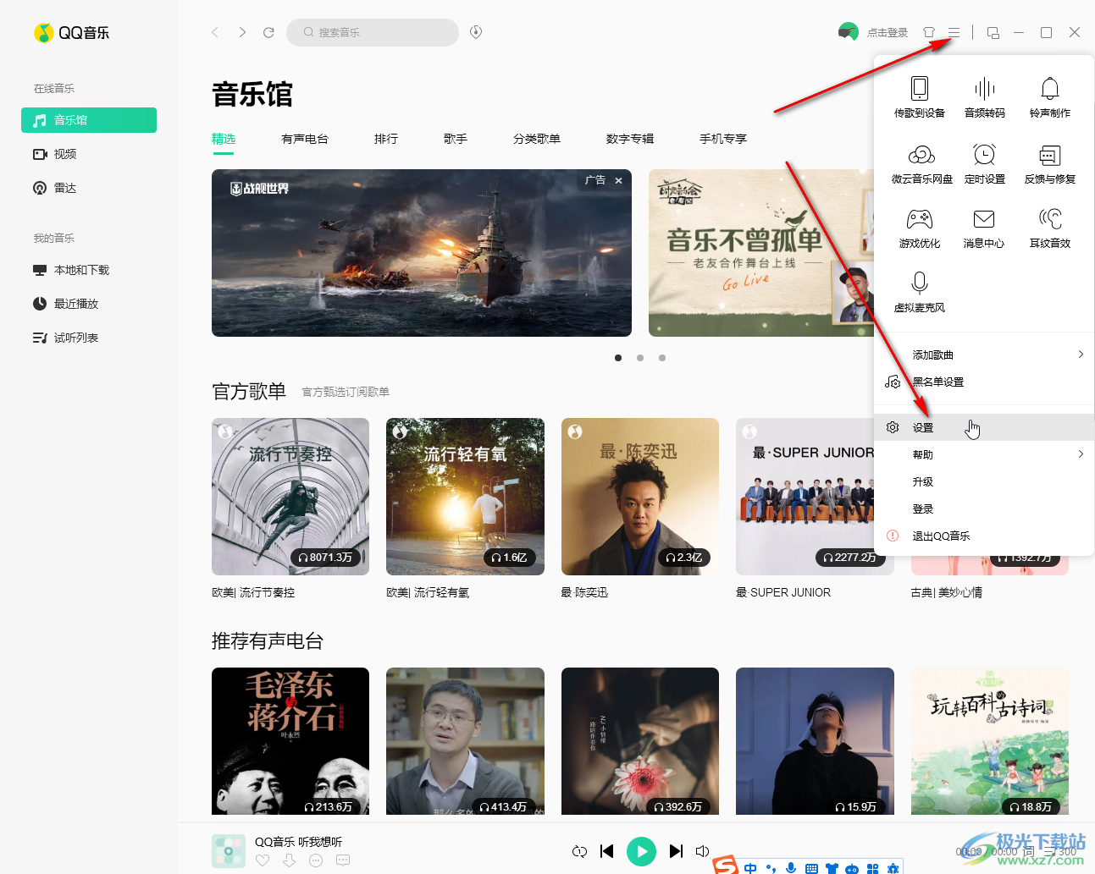
Task: Click the listen-to-identify song icon
Action: 476,32
